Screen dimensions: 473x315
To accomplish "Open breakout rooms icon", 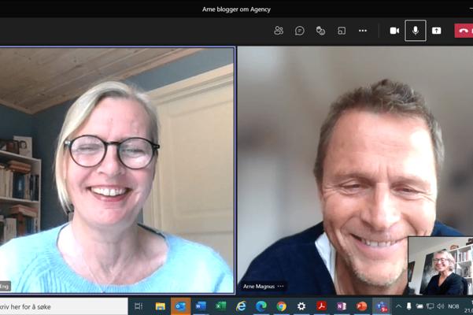I will (342, 31).
